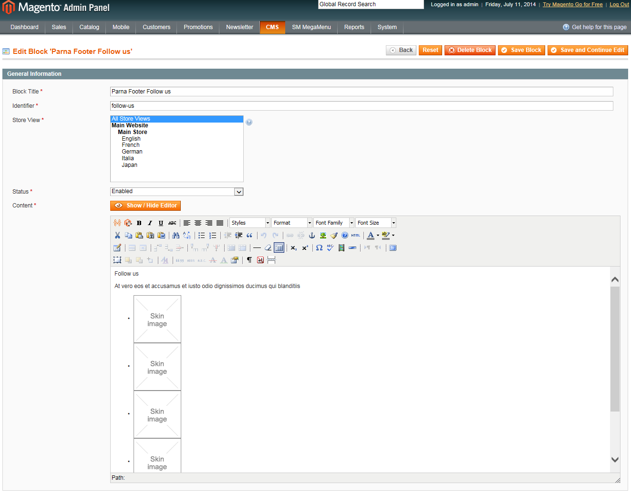Toggle spellchecker ABC check icon
Viewport: 631px width, 495px height.
tap(330, 247)
